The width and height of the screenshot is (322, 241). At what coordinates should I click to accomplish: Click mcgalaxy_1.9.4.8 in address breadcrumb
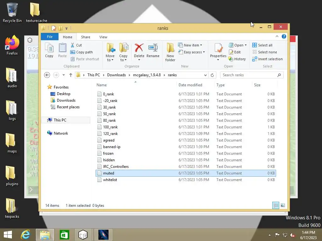[147, 75]
